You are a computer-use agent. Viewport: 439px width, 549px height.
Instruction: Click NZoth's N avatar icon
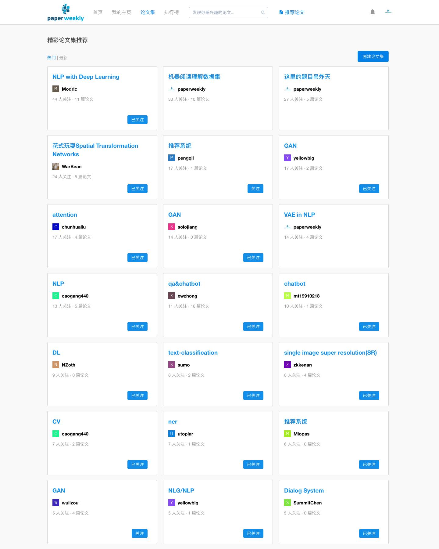pos(56,365)
